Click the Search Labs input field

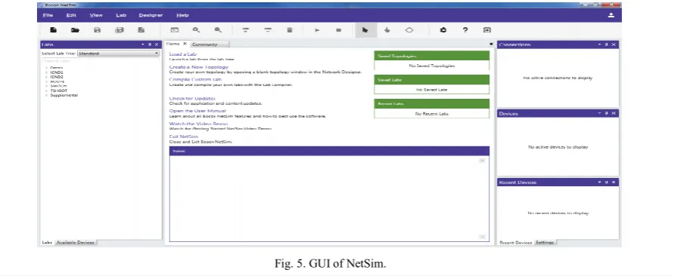[x=101, y=61]
